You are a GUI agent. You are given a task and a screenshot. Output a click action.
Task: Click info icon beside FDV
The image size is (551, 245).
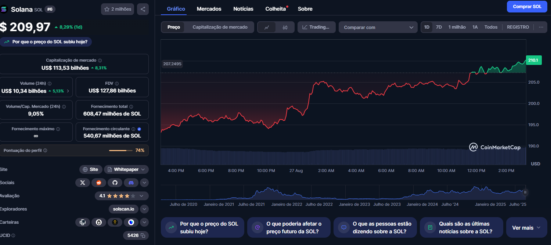click(117, 83)
